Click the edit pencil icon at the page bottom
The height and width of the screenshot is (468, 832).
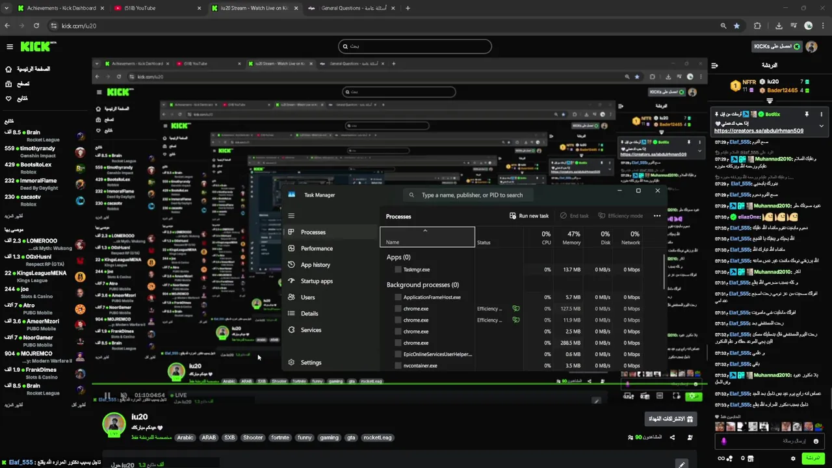[681, 464]
